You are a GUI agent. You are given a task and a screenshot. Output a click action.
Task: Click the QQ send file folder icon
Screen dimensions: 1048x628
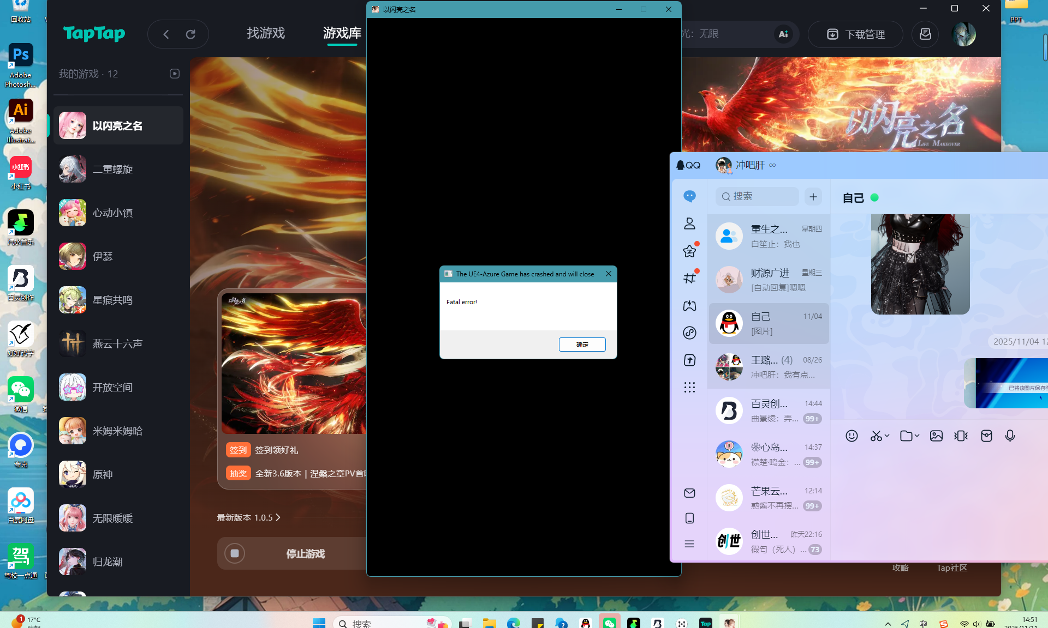point(906,436)
